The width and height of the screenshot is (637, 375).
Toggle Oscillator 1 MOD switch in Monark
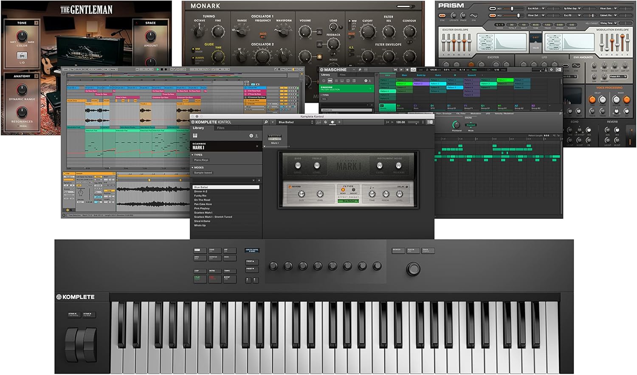pos(263,36)
